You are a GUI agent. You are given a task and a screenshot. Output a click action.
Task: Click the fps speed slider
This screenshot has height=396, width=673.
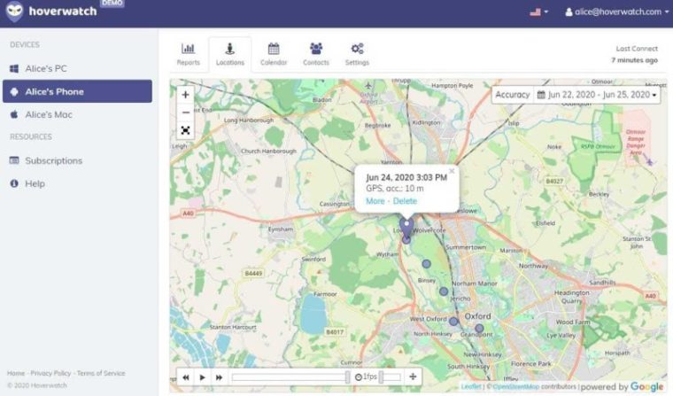(x=391, y=377)
